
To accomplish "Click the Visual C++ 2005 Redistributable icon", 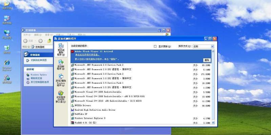I will [x=72, y=92].
